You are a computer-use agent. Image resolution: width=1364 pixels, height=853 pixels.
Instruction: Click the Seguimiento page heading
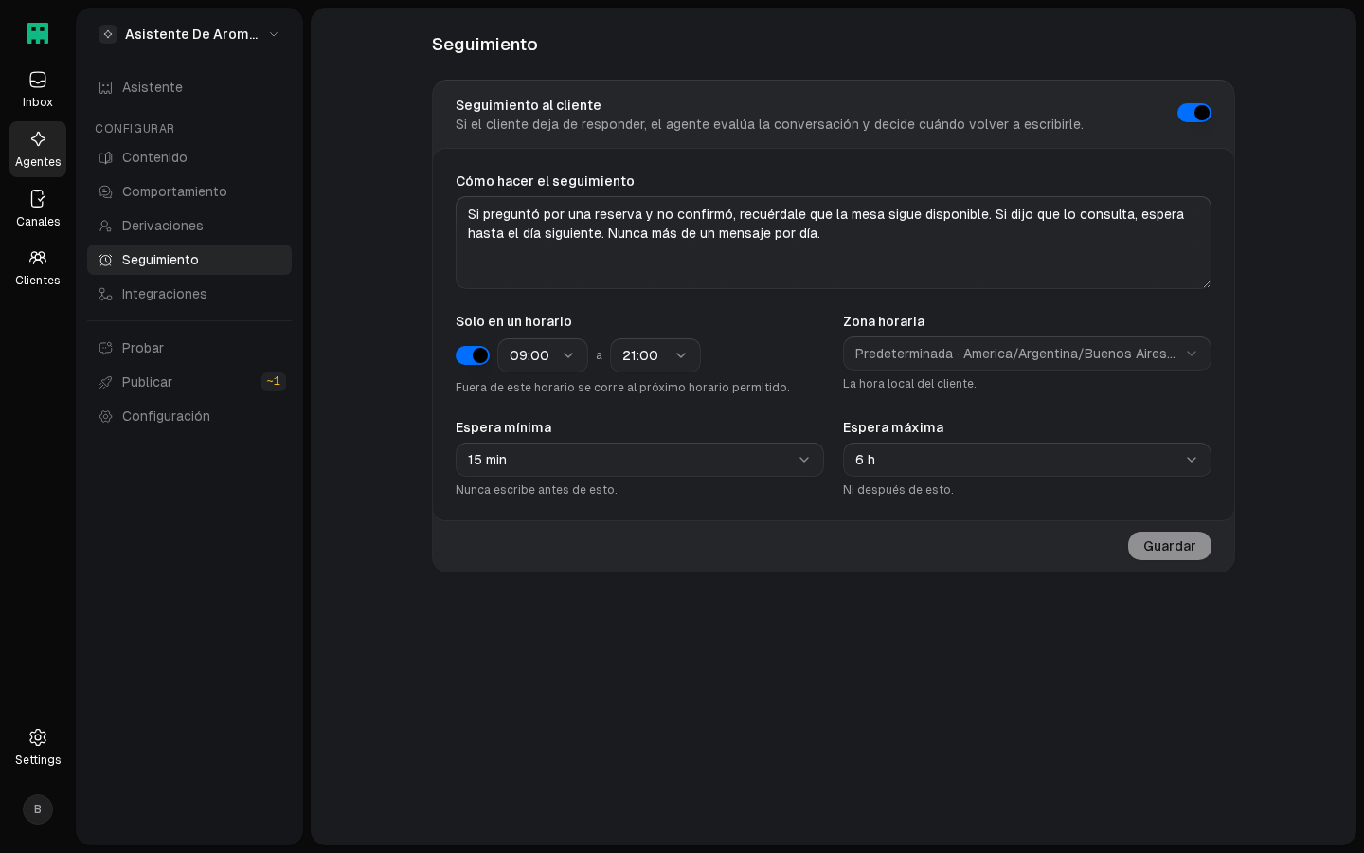485,45
